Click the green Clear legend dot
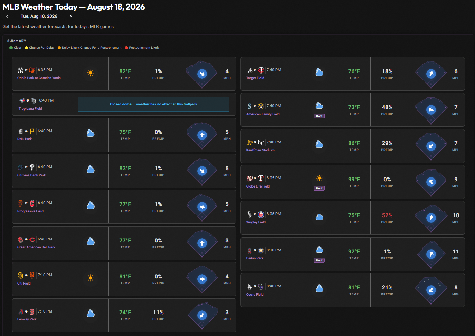The height and width of the screenshot is (336, 475). (x=11, y=48)
